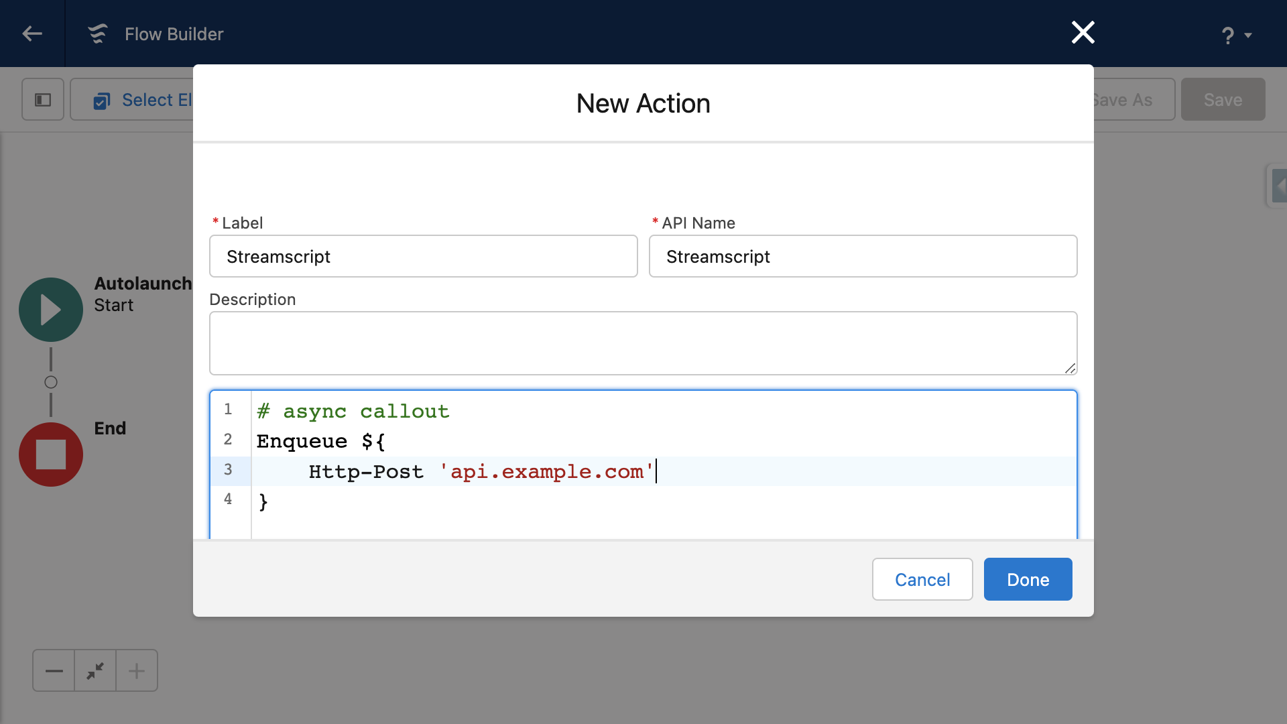Click the back arrow icon
This screenshot has height=724, width=1287.
coord(32,34)
